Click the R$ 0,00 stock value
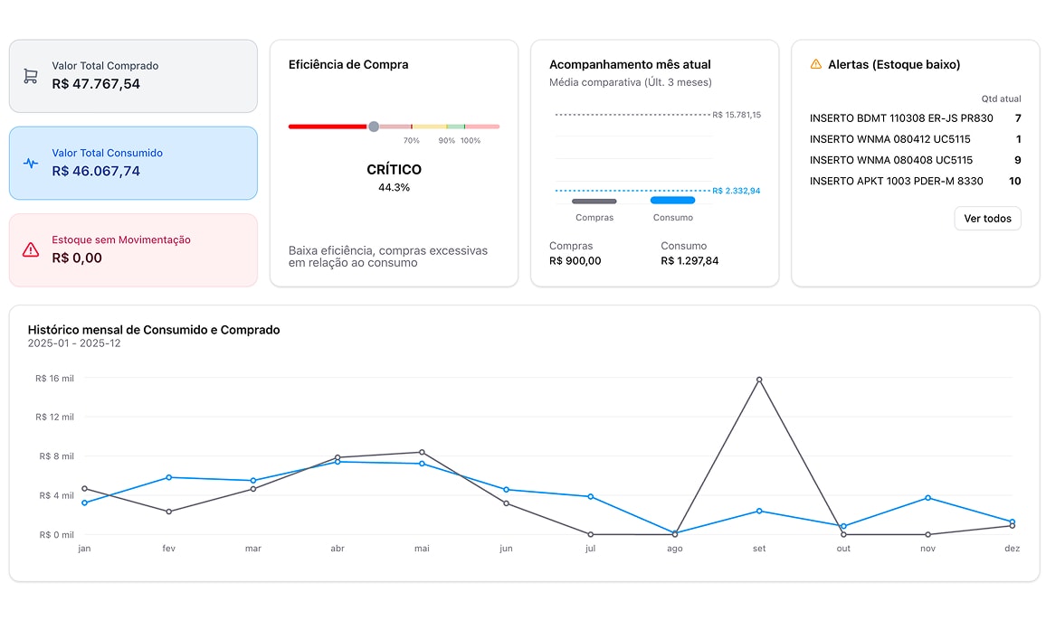The height and width of the screenshot is (620, 1046). coord(77,258)
